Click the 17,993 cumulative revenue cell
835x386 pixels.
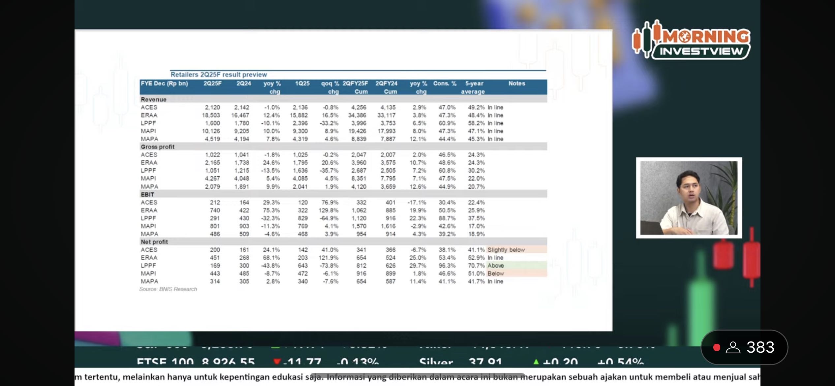[x=387, y=131]
